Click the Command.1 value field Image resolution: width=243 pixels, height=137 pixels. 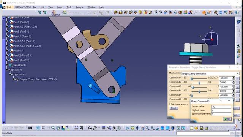pyautogui.click(x=226, y=78)
